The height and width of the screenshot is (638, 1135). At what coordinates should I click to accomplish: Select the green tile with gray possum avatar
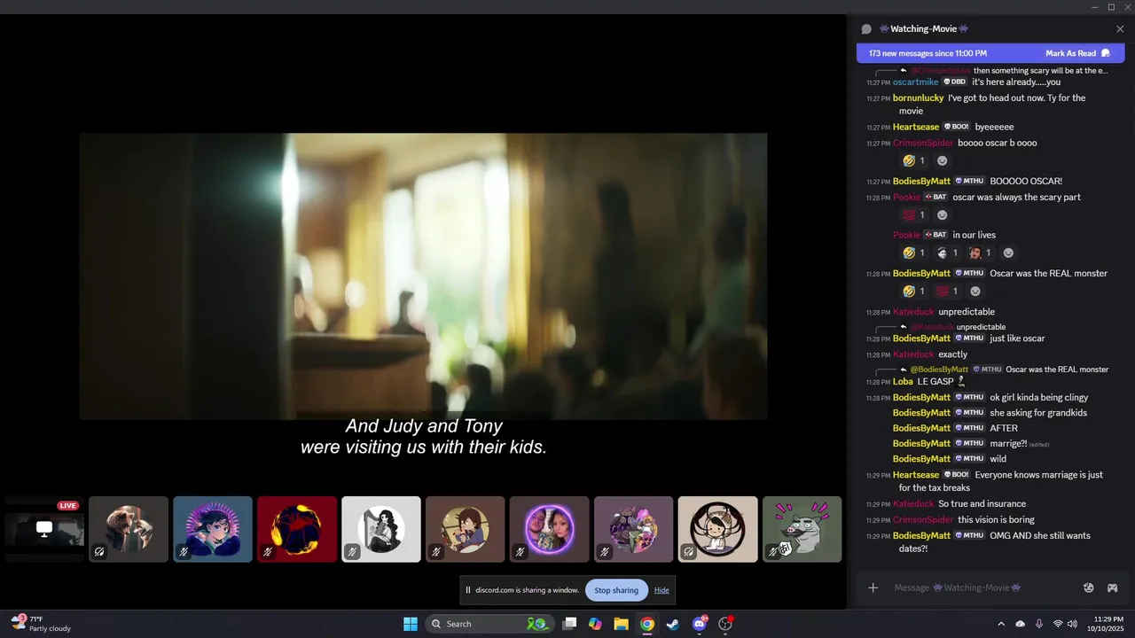(x=802, y=529)
